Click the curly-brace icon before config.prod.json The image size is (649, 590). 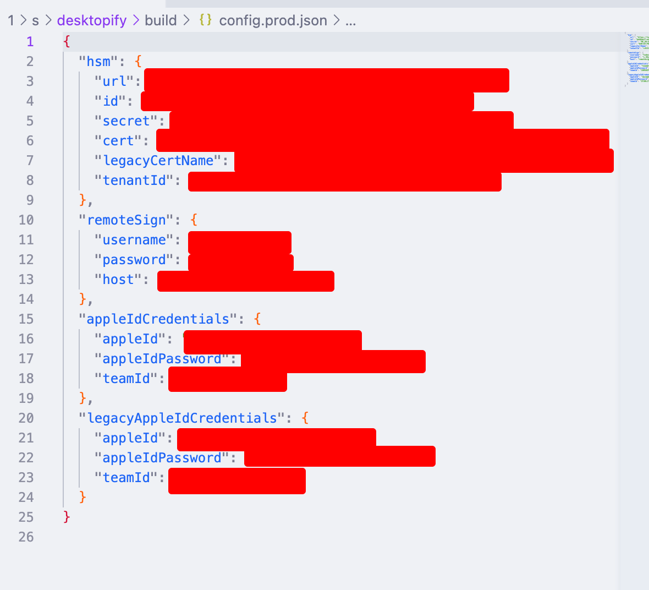(205, 20)
